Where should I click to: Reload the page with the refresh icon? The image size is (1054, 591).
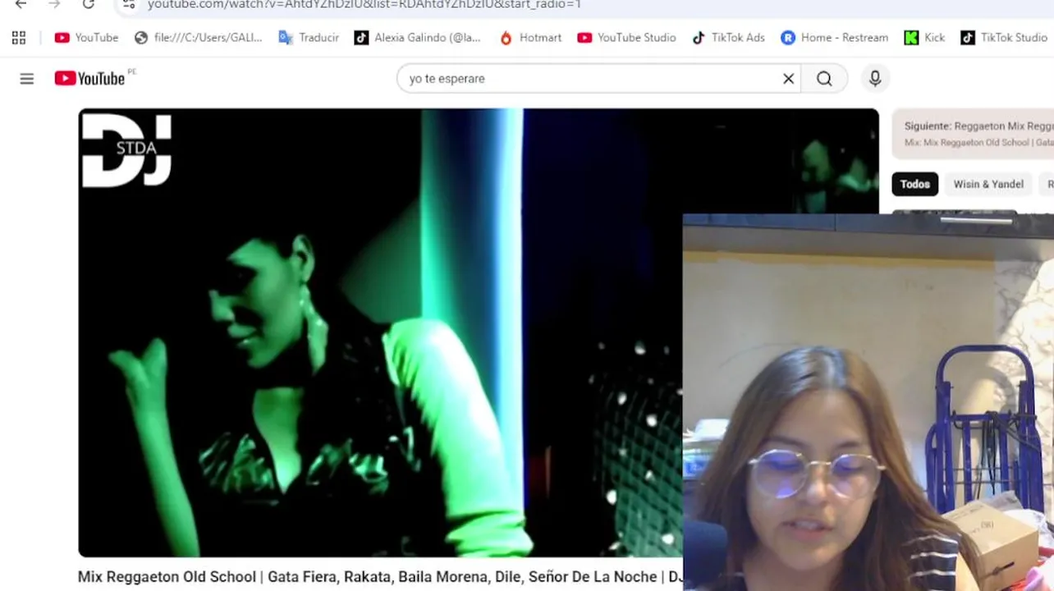click(x=89, y=5)
